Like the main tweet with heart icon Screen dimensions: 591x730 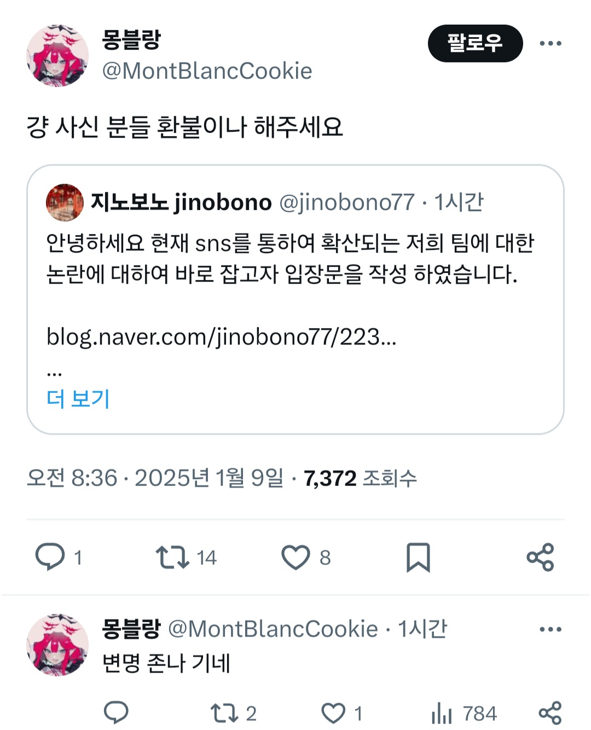pos(296,557)
